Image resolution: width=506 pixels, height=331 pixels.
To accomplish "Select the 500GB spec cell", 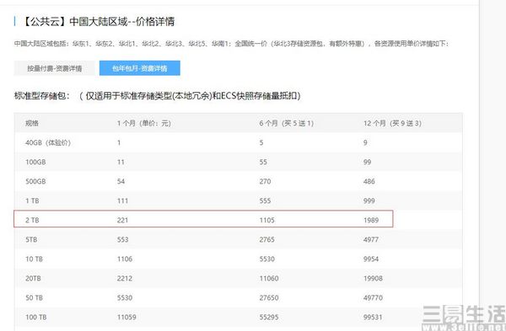I will click(35, 181).
